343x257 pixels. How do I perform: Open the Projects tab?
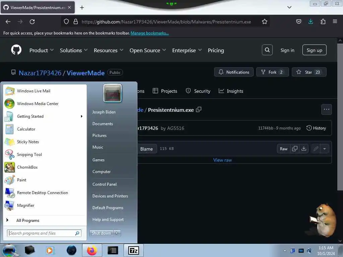[x=165, y=91]
